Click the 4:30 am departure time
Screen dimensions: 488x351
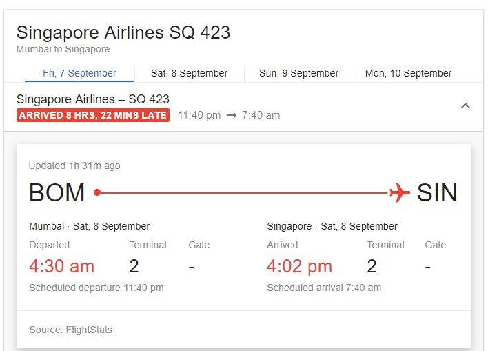62,266
